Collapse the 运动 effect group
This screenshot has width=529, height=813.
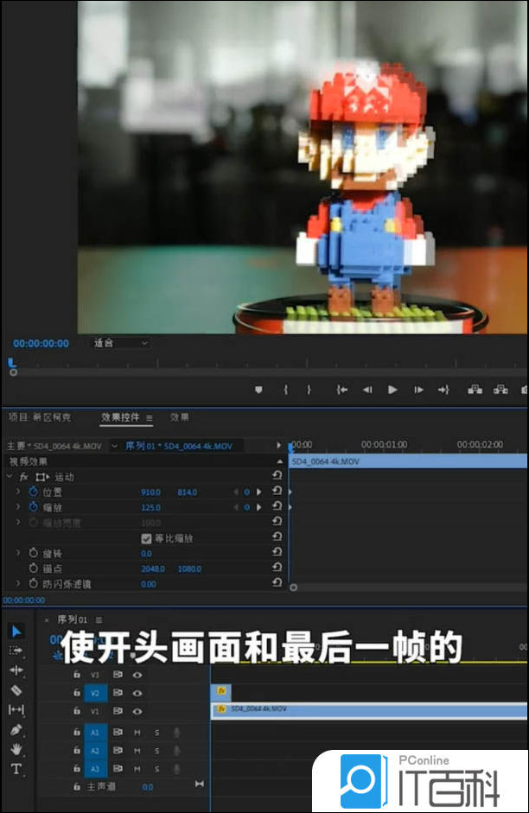(10, 476)
